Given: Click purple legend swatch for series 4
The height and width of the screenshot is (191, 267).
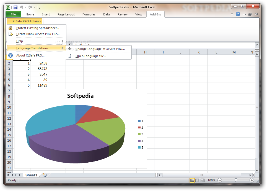Looking at the screenshot, I should [139, 141].
